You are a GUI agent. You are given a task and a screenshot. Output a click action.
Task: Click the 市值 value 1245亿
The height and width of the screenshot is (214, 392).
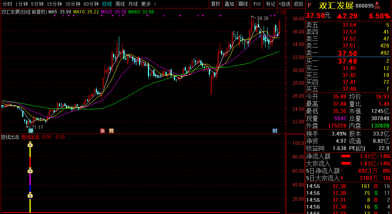pos(380,111)
